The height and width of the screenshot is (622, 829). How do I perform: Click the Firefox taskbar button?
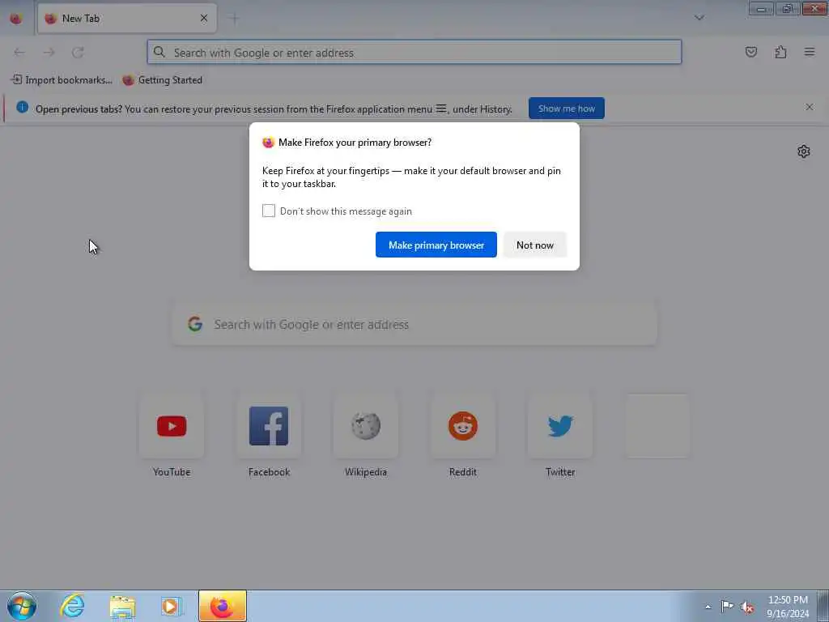[223, 606]
